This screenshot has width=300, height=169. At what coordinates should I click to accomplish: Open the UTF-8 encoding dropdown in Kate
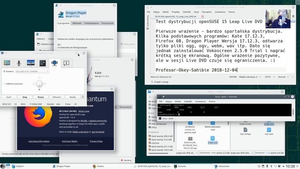pyautogui.click(x=270, y=77)
